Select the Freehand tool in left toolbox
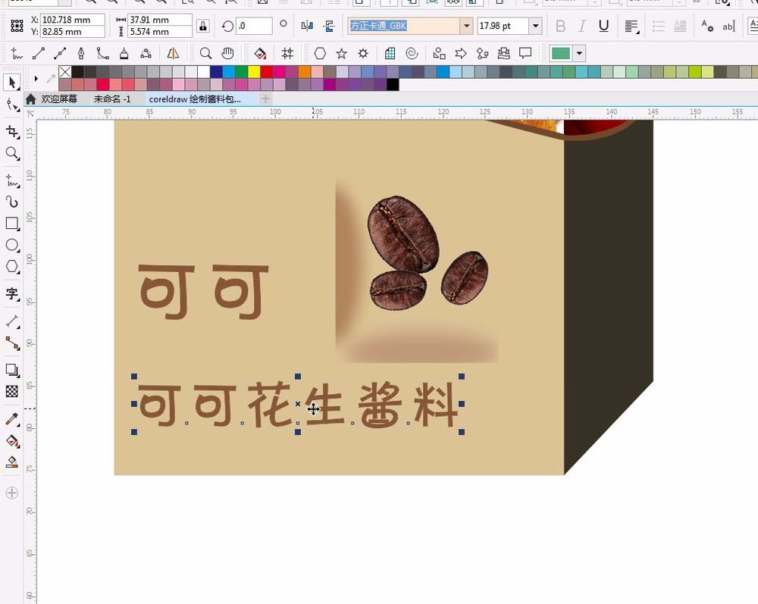Viewport: 758px width, 604px height. coord(12,180)
